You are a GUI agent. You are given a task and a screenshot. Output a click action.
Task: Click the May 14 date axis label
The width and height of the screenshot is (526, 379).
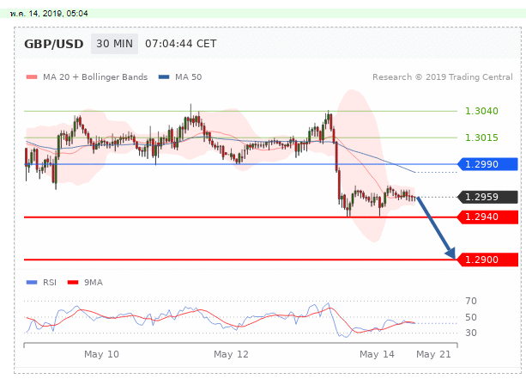click(377, 354)
